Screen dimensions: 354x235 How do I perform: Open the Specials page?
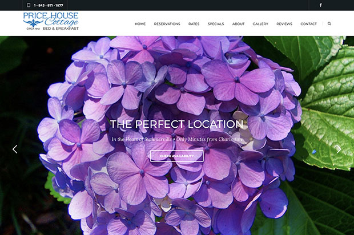click(x=216, y=24)
